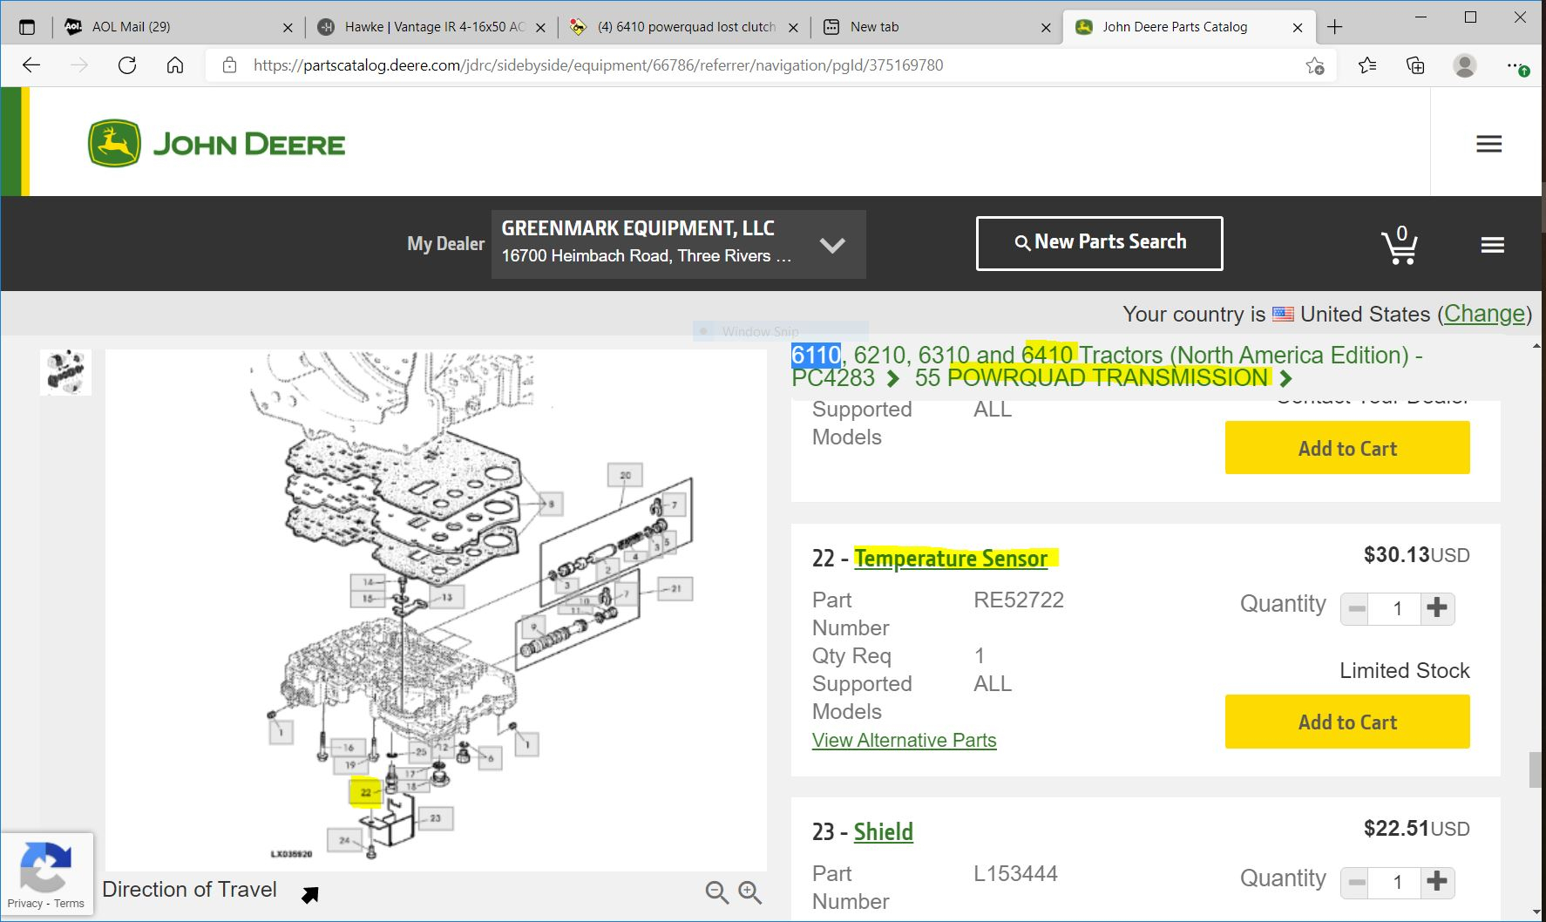Go to browser Home page icon
The height and width of the screenshot is (922, 1546).
pos(175,65)
